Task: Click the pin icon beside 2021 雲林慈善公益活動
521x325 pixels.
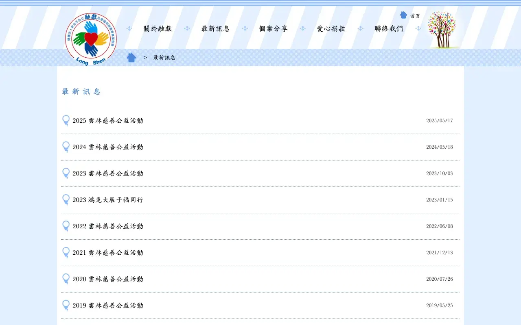Action: (x=66, y=253)
